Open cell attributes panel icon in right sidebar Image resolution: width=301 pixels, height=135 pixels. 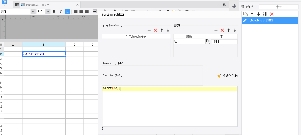[x=234, y=6]
